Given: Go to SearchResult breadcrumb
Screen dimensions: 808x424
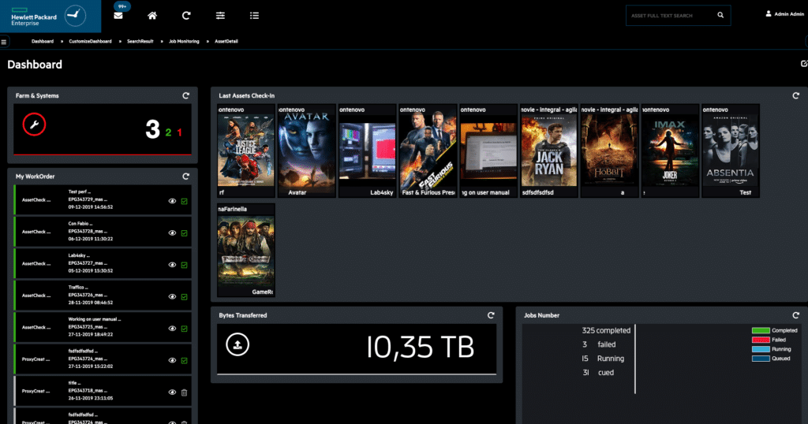Looking at the screenshot, I should click(140, 41).
